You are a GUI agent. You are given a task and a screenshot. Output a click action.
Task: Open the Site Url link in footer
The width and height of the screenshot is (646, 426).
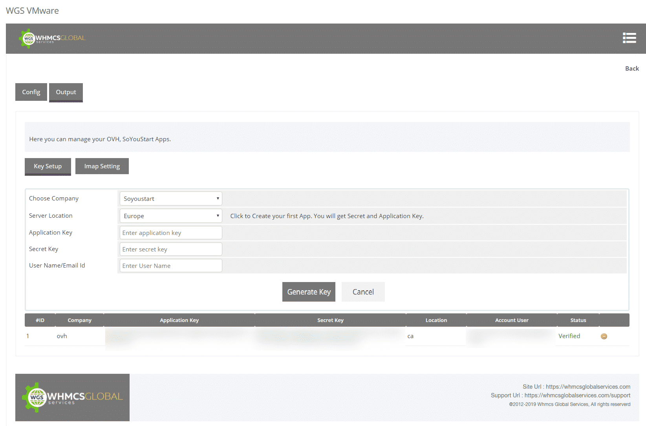[588, 387]
